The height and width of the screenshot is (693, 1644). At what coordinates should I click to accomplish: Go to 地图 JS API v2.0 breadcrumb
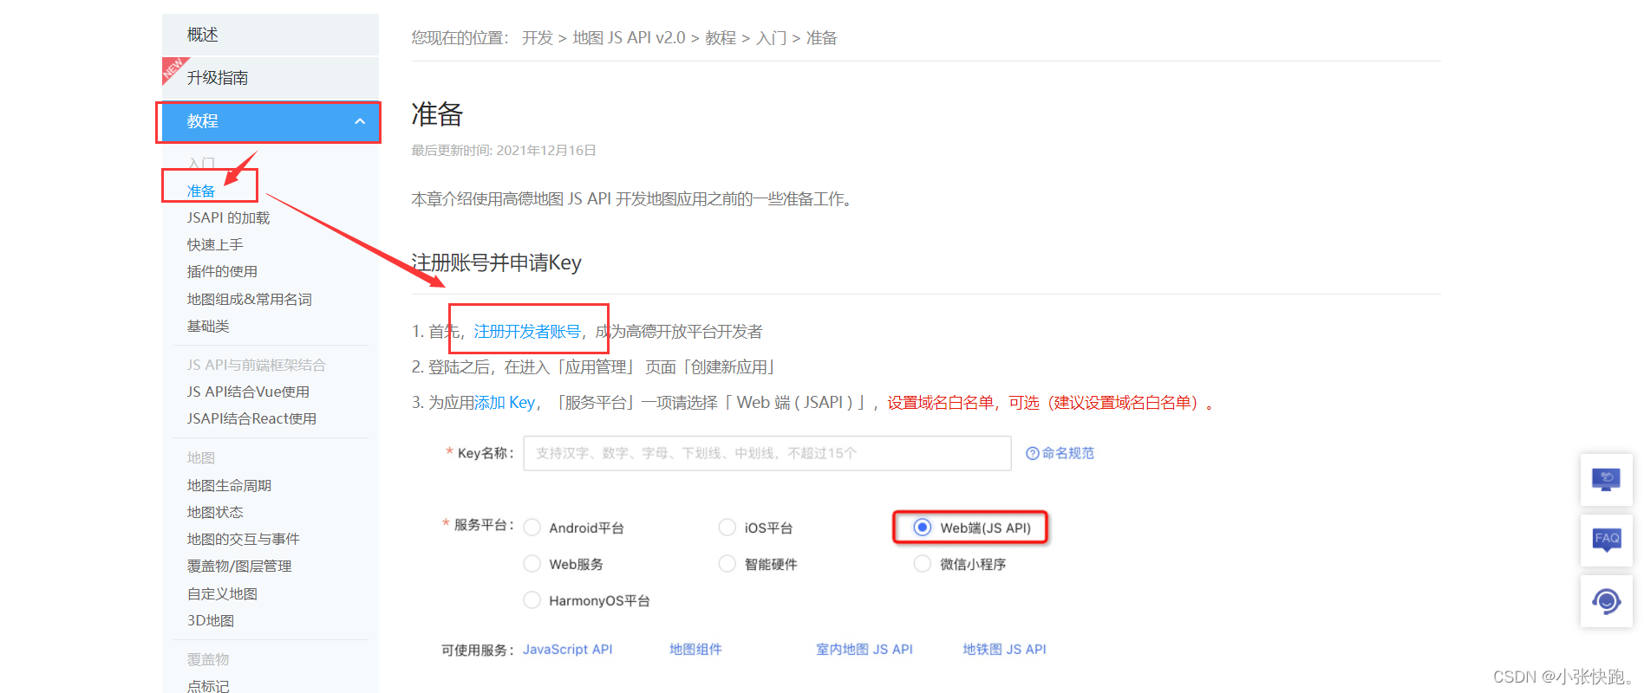click(629, 38)
